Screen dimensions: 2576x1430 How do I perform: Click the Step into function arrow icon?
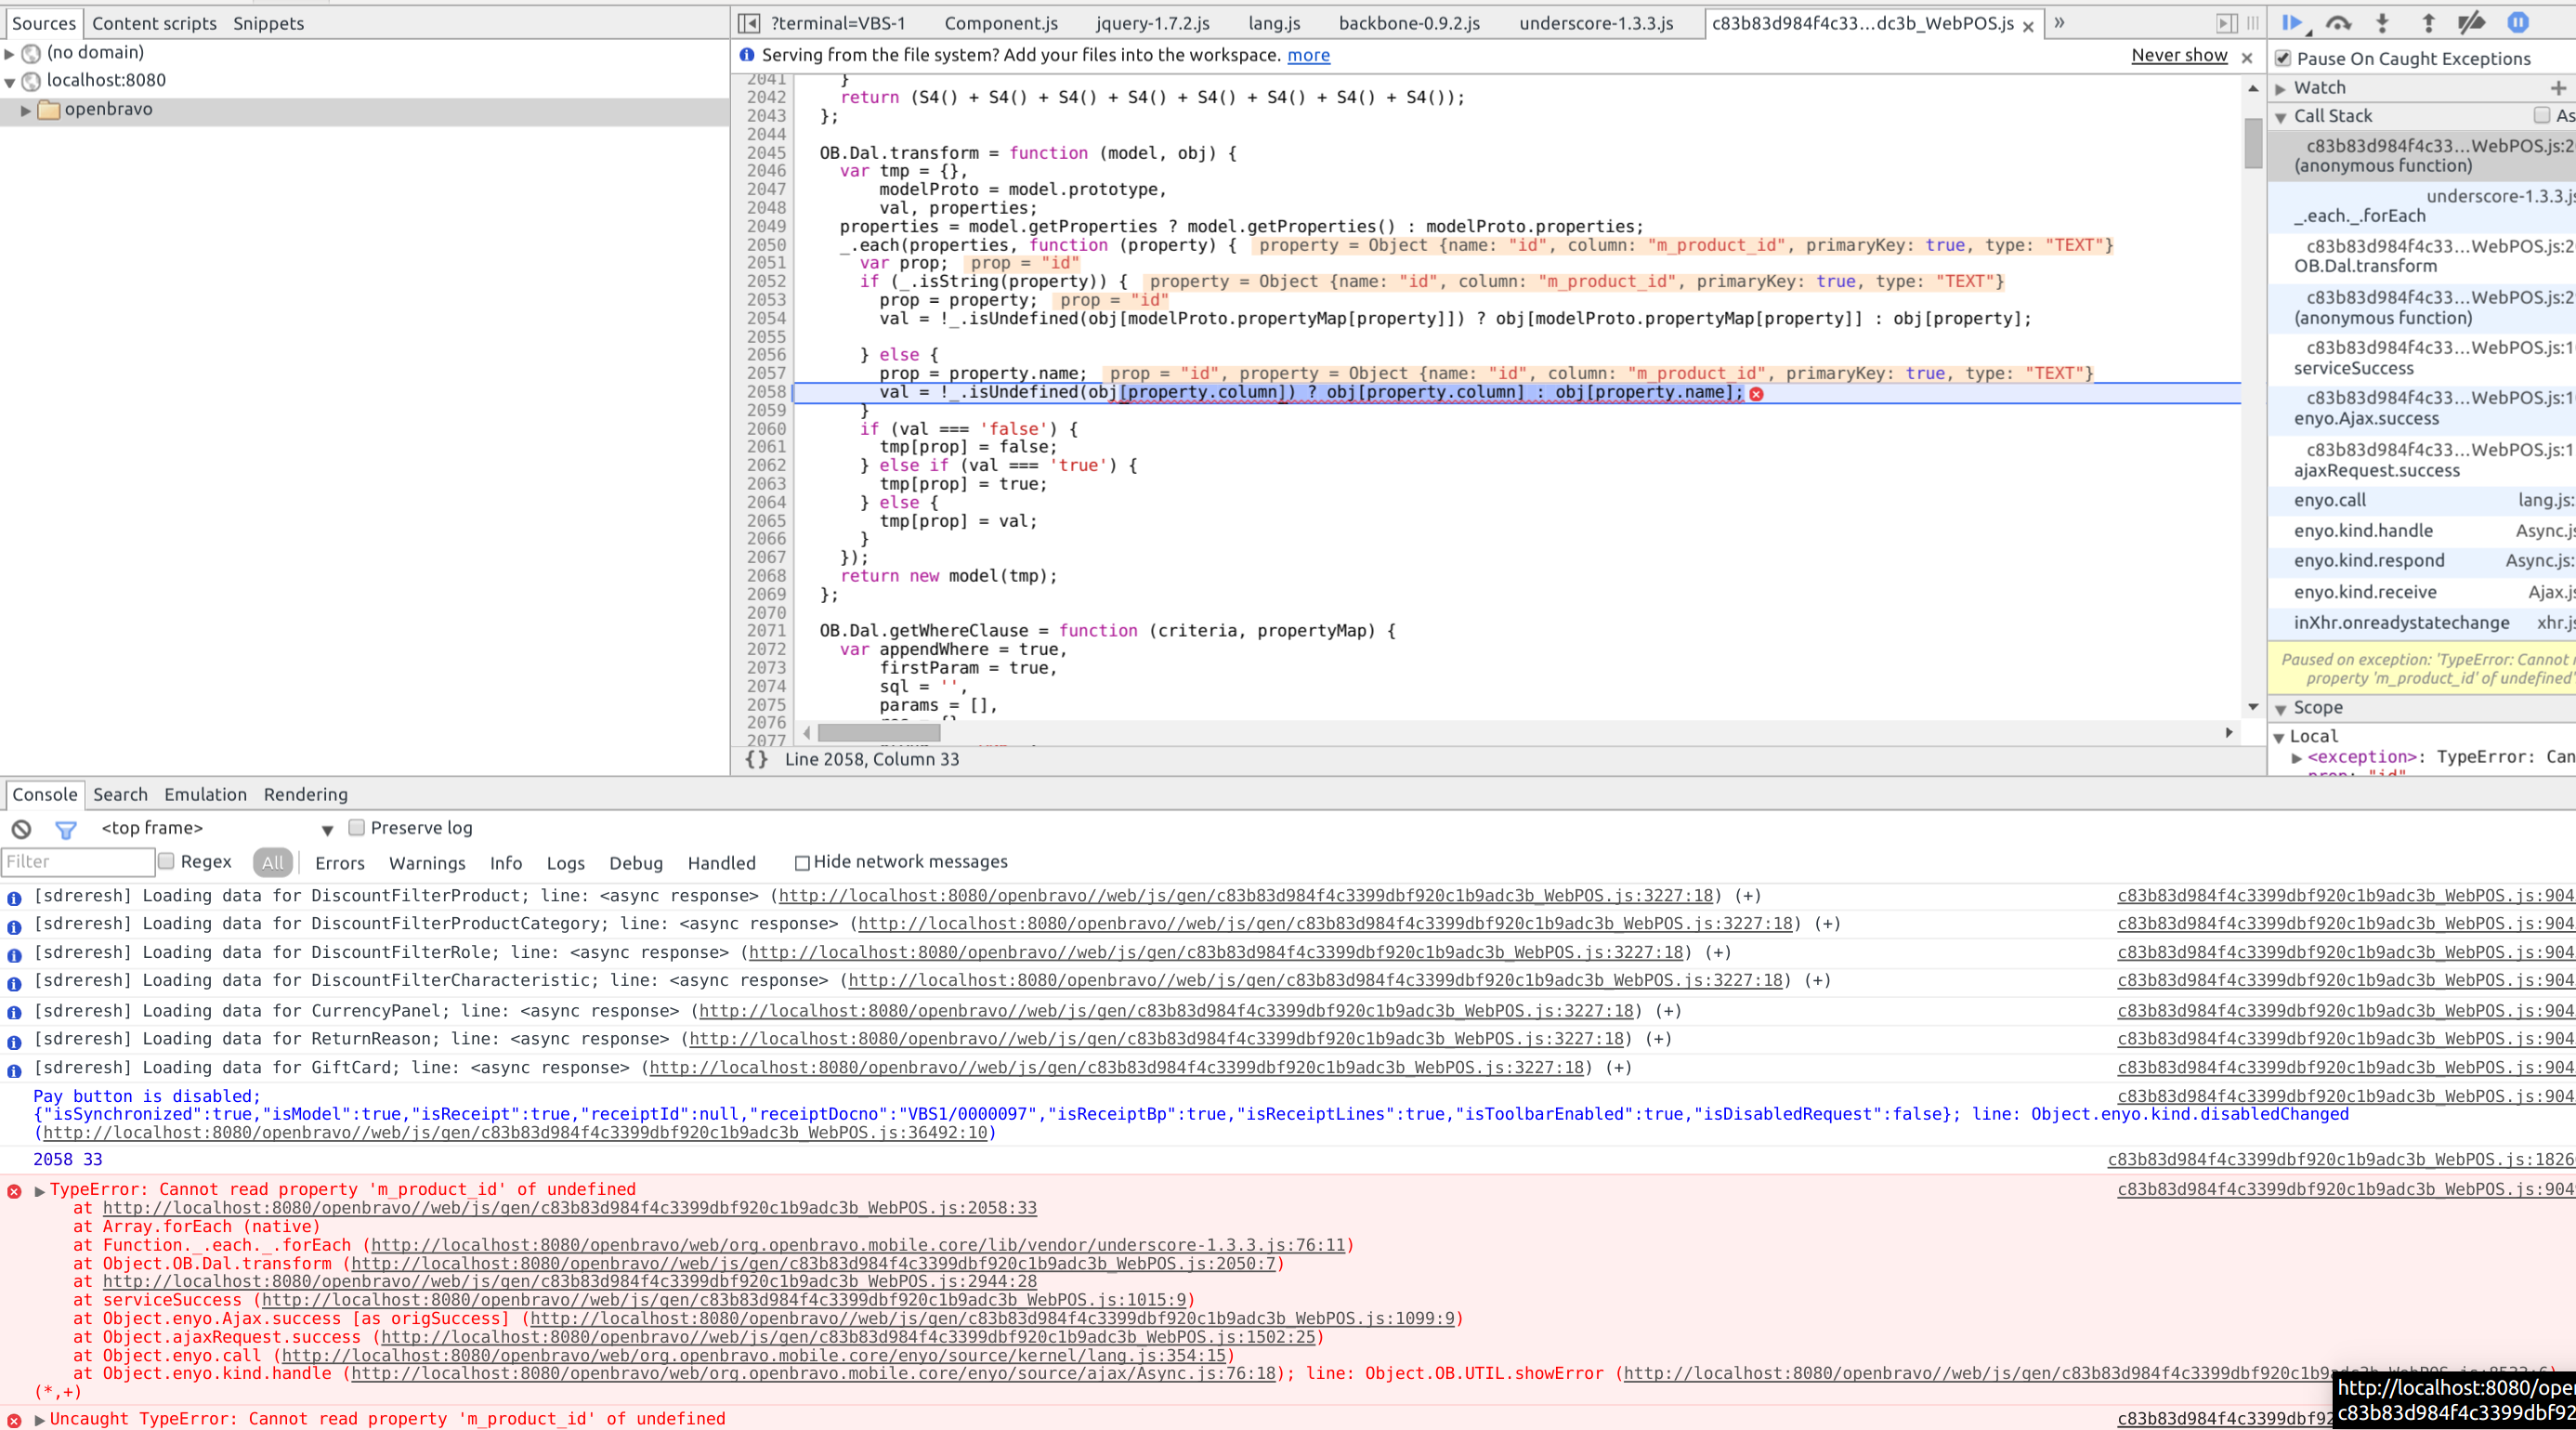click(x=2383, y=23)
